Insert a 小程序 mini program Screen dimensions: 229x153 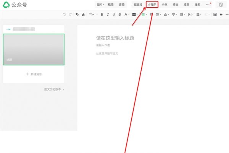[x=152, y=5]
